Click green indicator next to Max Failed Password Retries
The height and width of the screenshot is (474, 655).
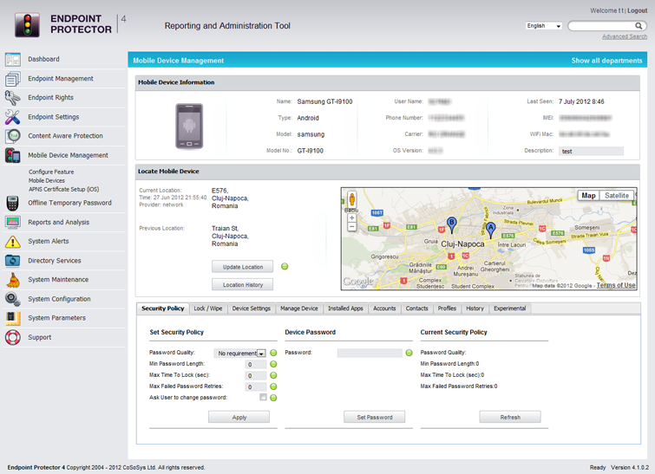(x=273, y=386)
